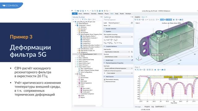The image size is (198, 111).
Task: Expand the Geometry 1 tree node
Action: coord(77,29)
